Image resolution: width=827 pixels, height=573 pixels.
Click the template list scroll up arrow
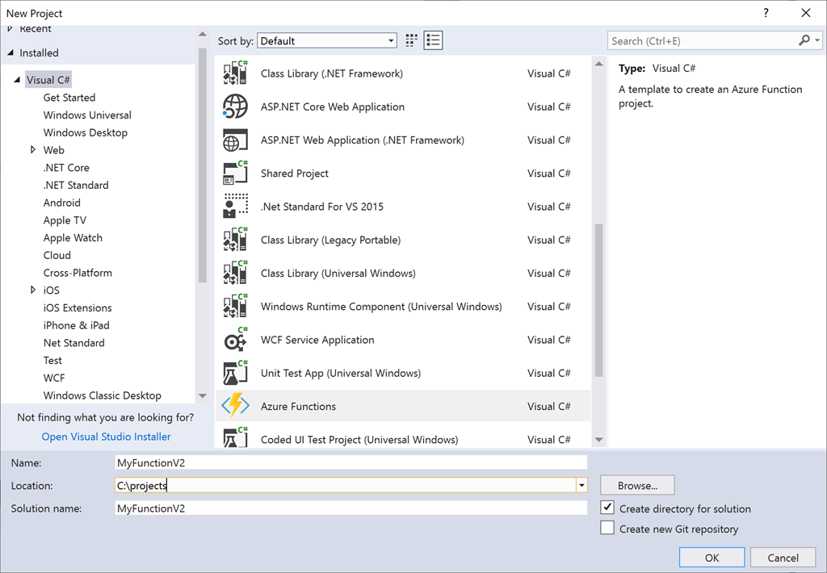(598, 63)
